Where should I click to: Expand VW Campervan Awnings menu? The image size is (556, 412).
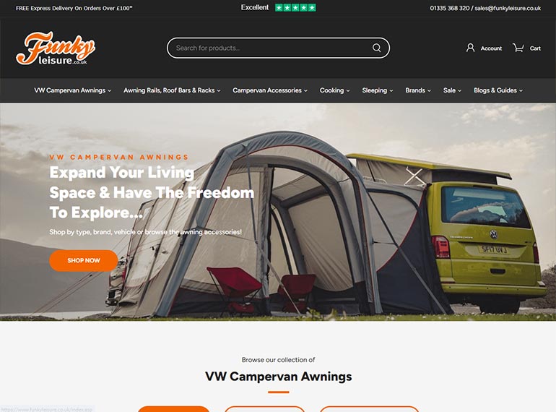(x=73, y=90)
